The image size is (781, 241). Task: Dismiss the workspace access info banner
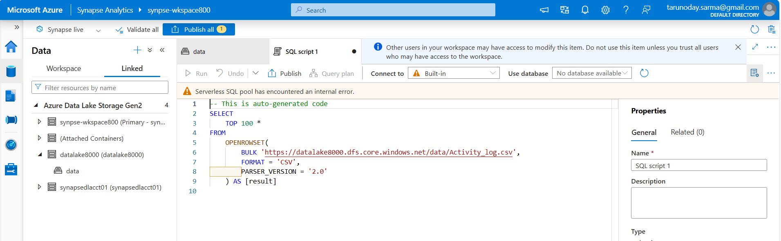coord(738,47)
